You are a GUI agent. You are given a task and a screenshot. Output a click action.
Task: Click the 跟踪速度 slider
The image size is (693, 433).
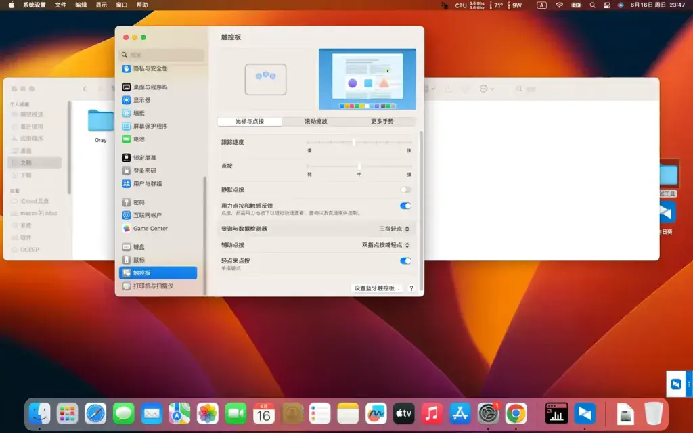point(359,142)
